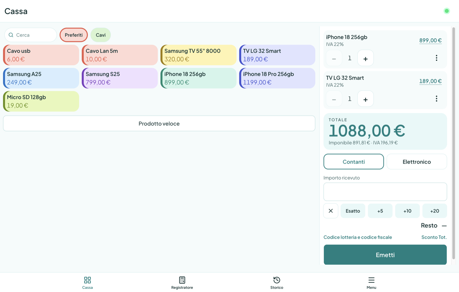Open the hamburger Menu icon
This screenshot has width=459, height=292.
pos(371,280)
